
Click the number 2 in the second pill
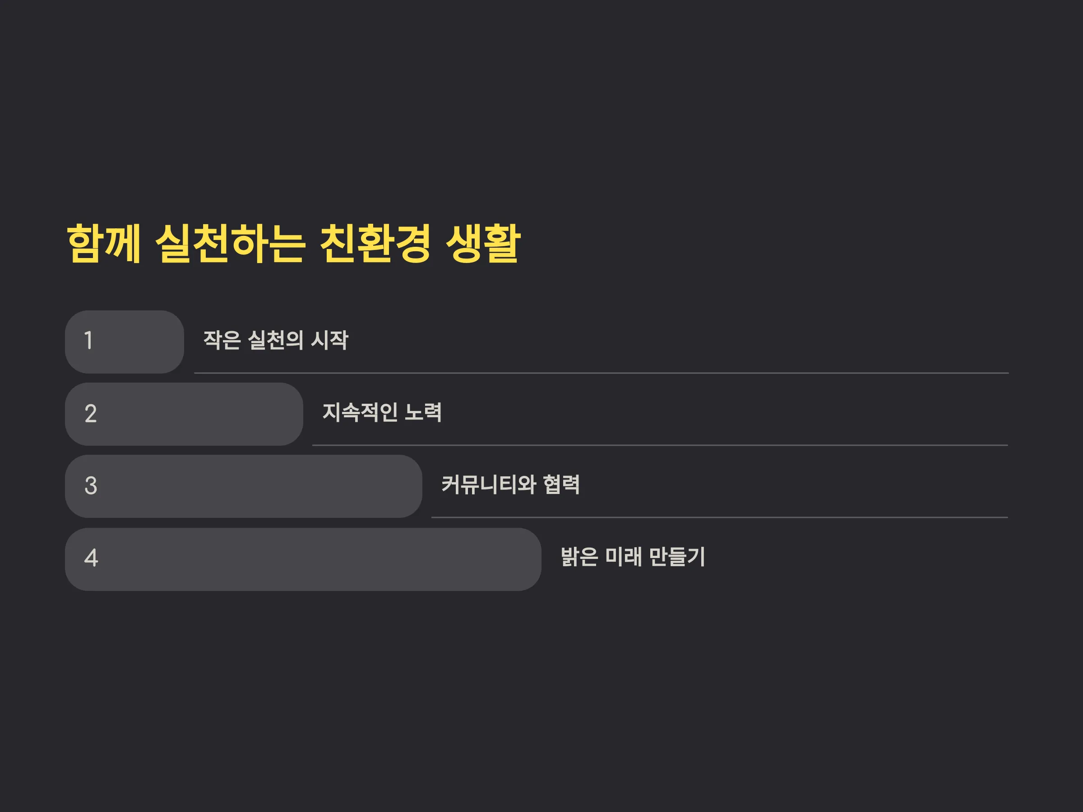(91, 414)
